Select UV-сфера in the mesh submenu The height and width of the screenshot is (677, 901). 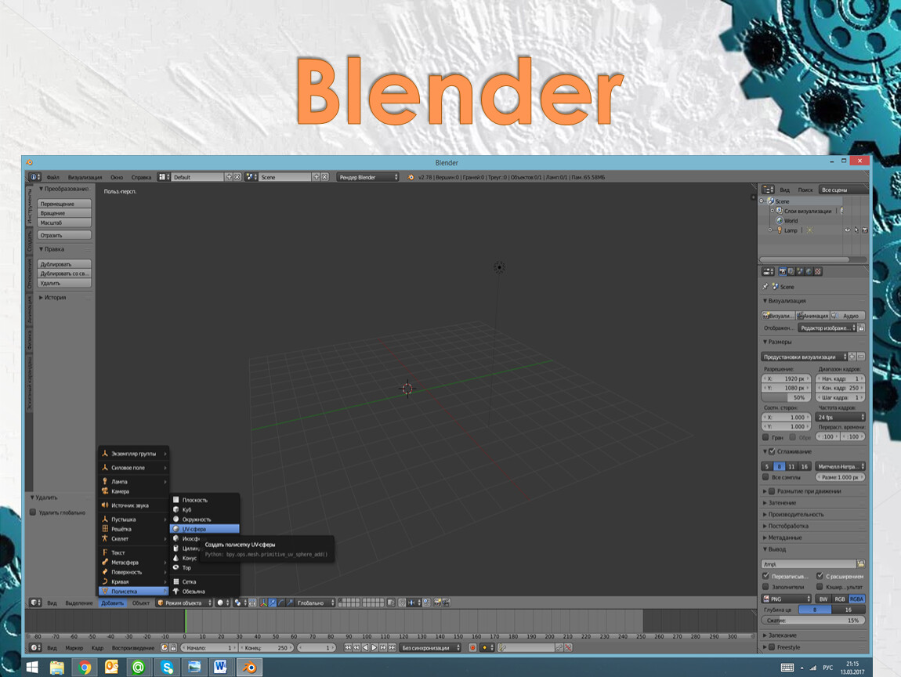click(204, 529)
